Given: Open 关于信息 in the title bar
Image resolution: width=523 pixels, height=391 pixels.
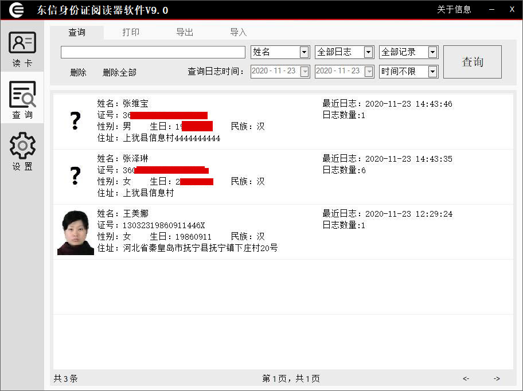Looking at the screenshot, I should click(454, 9).
